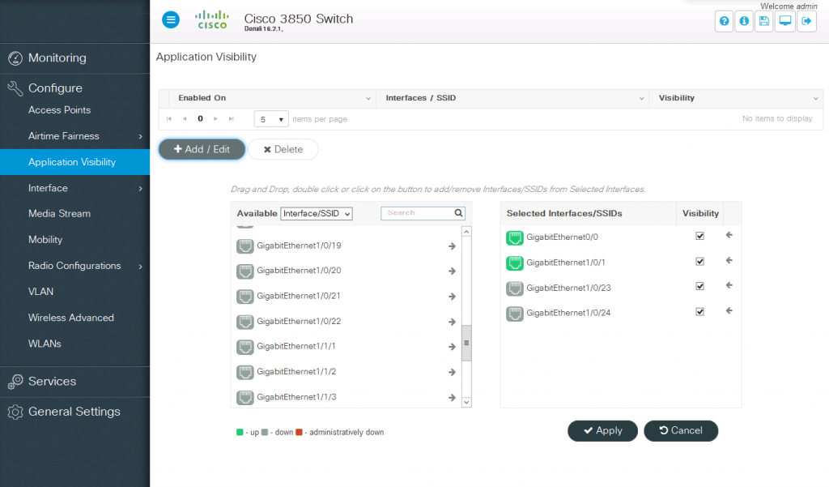
Task: Click the blue hamburger menu icon
Action: pos(170,19)
